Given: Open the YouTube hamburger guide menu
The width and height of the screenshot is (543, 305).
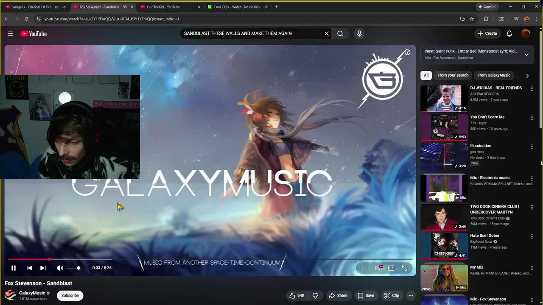Looking at the screenshot, I should point(10,33).
